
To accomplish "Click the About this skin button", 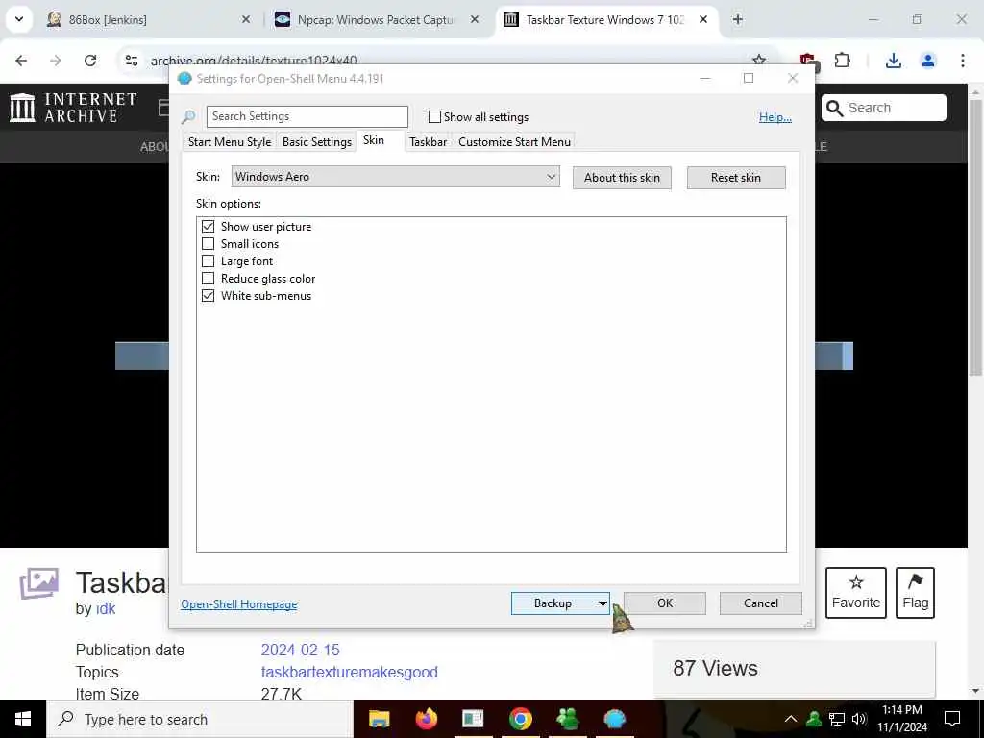I will coord(622,178).
